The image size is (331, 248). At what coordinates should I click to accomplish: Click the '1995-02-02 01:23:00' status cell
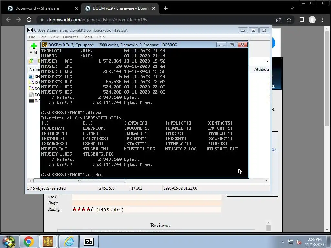coord(180,188)
